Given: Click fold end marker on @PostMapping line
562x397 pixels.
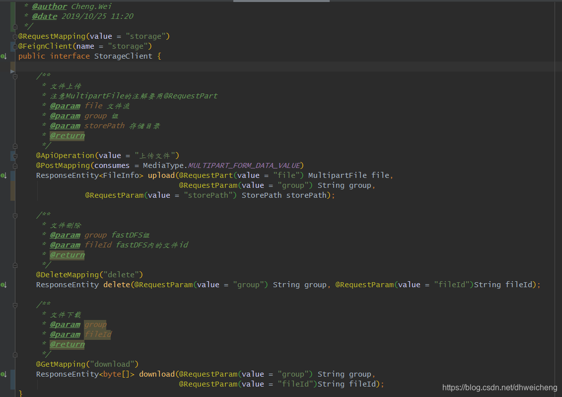Looking at the screenshot, I should tap(15, 165).
